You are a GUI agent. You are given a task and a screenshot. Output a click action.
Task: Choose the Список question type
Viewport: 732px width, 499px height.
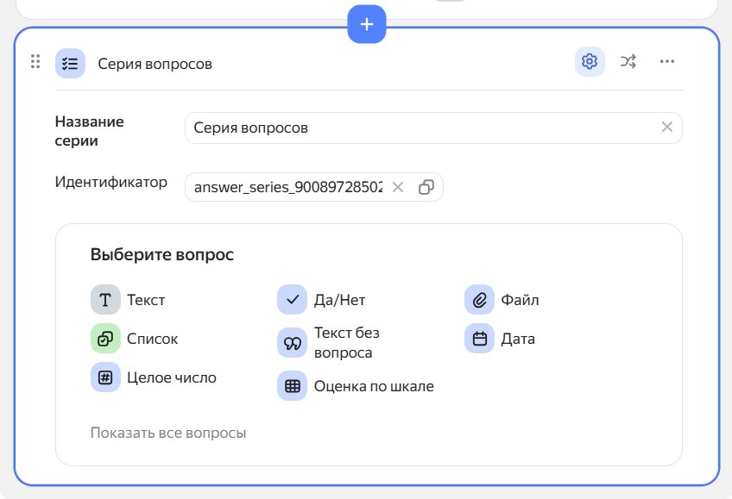[136, 339]
